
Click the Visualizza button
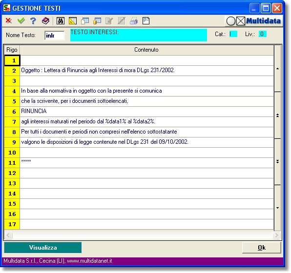pyautogui.click(x=43, y=248)
